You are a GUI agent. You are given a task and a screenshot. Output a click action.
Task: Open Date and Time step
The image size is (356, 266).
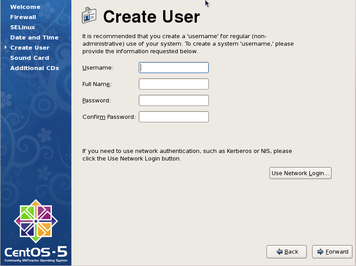coord(34,37)
